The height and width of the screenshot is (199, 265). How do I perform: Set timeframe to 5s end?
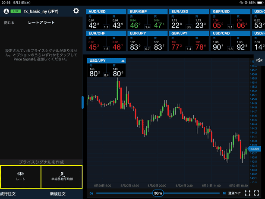(91, 193)
